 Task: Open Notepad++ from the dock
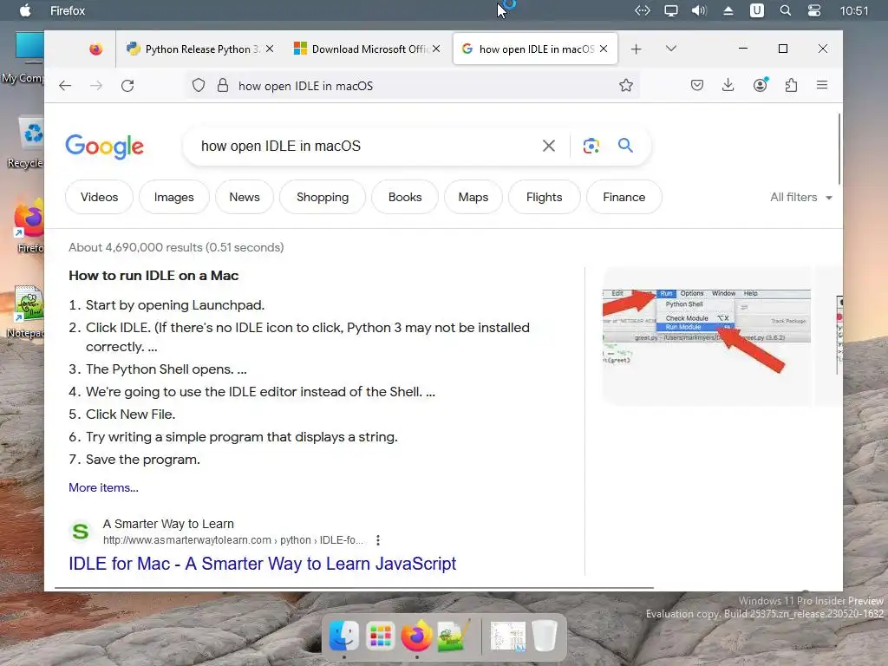point(453,636)
